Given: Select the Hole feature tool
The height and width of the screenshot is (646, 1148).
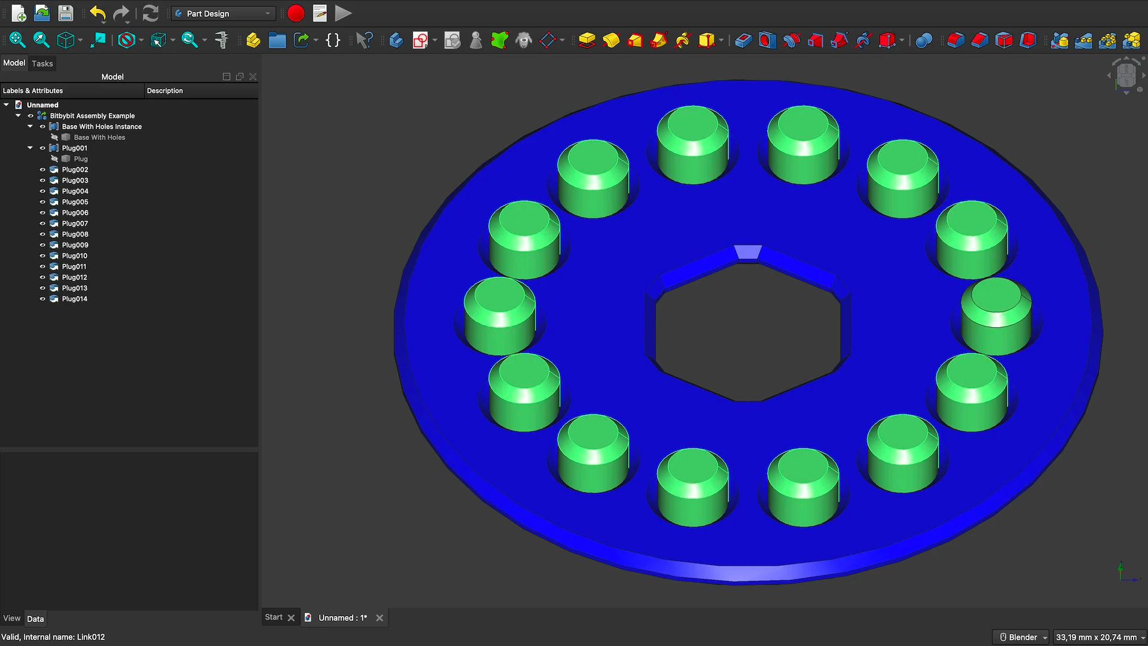Looking at the screenshot, I should click(x=767, y=41).
